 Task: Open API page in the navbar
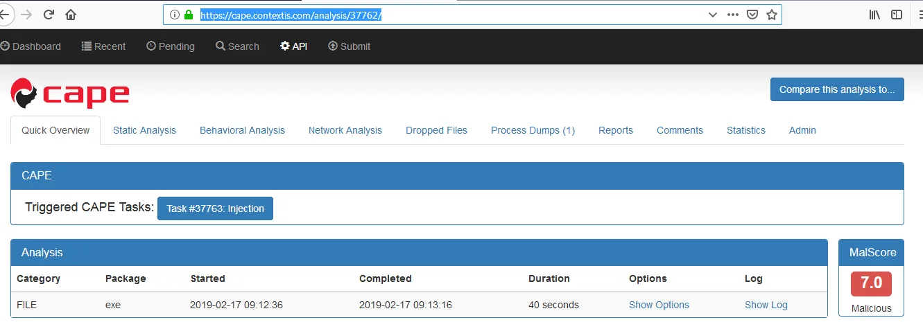pyautogui.click(x=294, y=46)
